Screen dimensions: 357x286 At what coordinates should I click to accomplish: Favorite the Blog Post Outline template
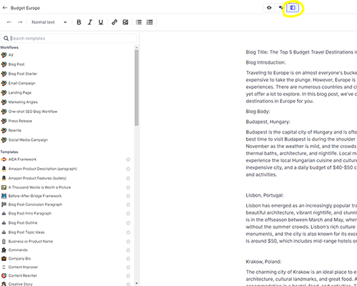point(129,223)
